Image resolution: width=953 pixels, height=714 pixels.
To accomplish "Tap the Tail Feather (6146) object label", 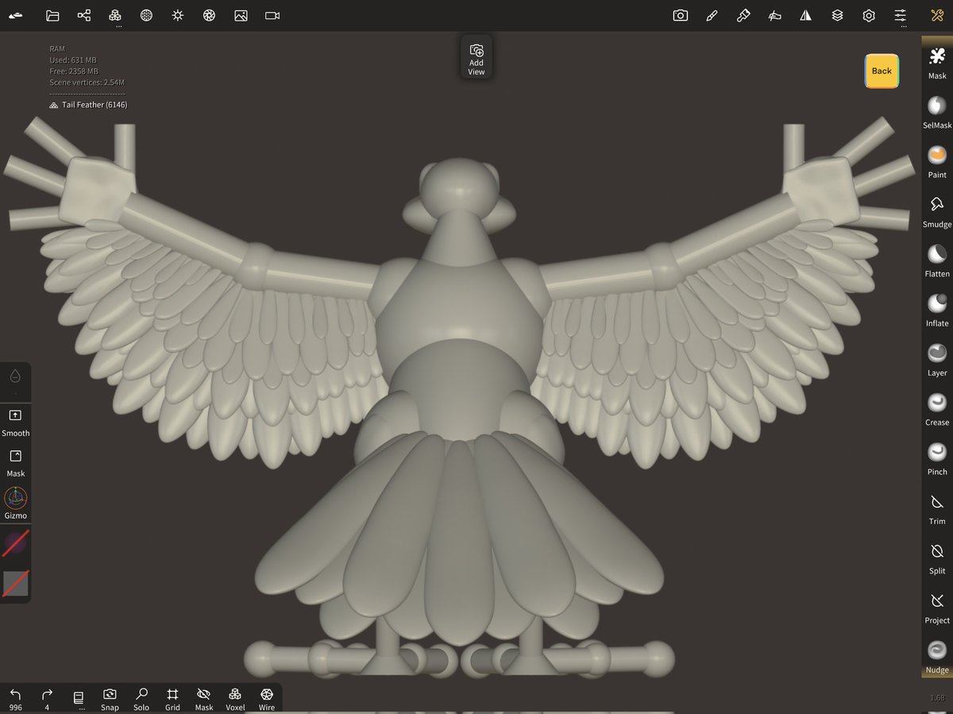I will [88, 105].
